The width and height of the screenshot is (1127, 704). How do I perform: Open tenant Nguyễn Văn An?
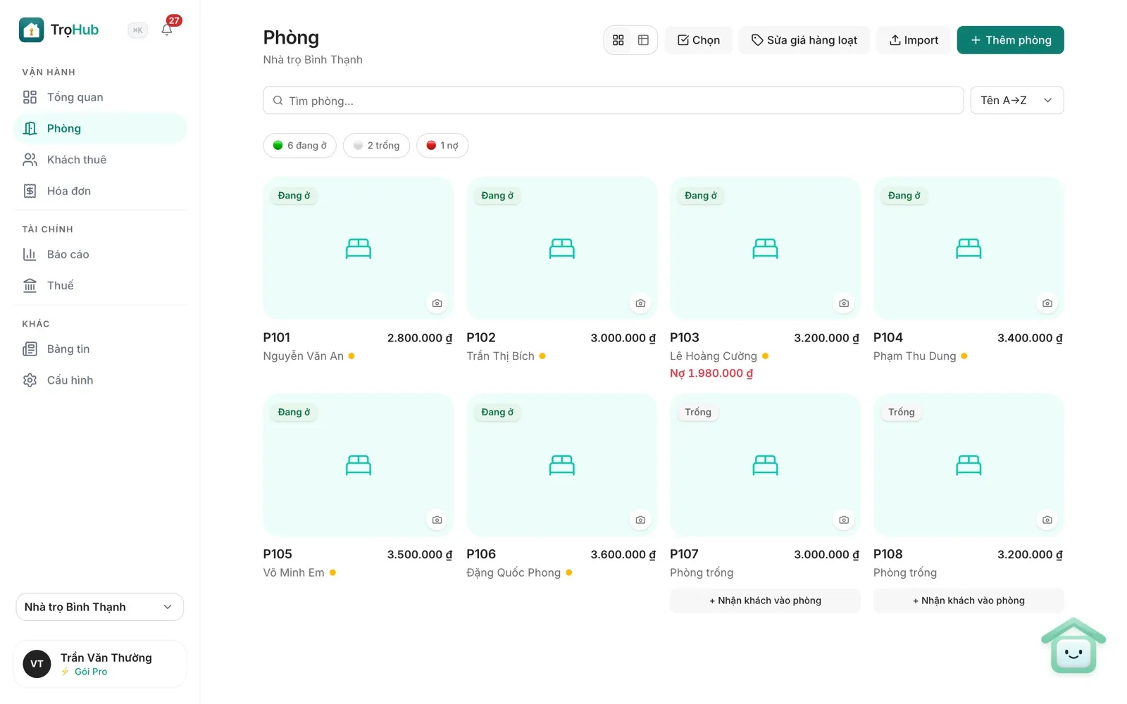coord(304,356)
